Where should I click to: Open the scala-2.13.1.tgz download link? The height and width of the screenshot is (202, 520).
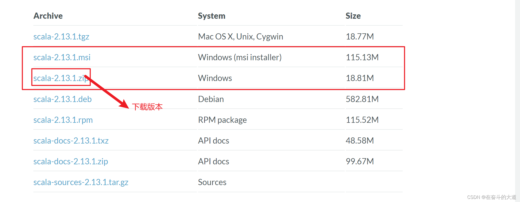pyautogui.click(x=61, y=37)
